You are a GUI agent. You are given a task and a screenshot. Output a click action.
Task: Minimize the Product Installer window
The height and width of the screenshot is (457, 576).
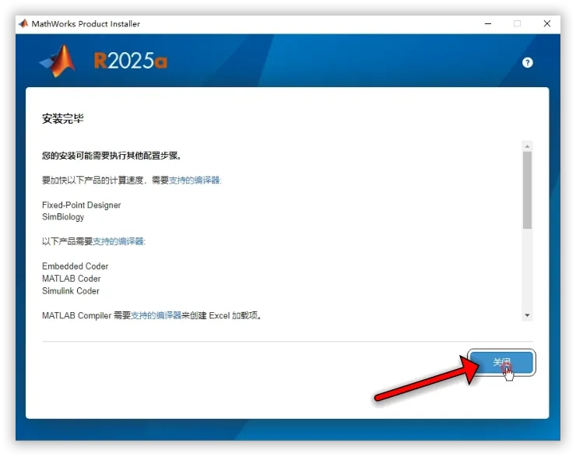[x=488, y=24]
